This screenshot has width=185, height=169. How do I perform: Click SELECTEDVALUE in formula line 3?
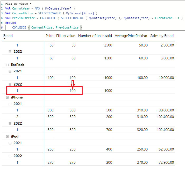50,13
